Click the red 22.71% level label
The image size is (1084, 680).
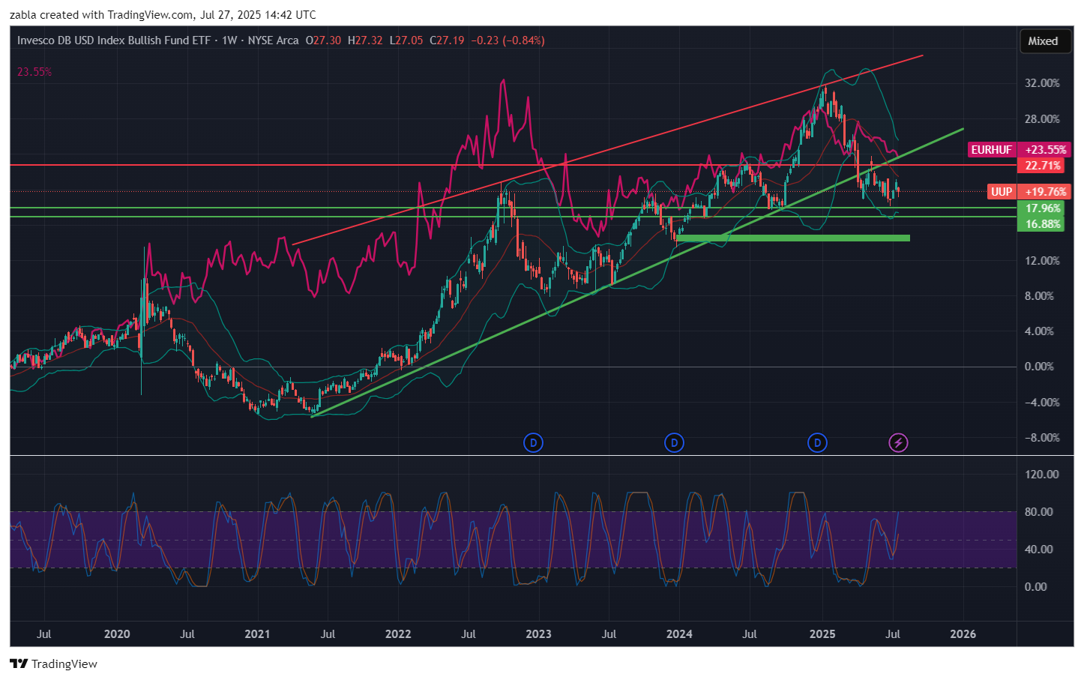[1042, 166]
